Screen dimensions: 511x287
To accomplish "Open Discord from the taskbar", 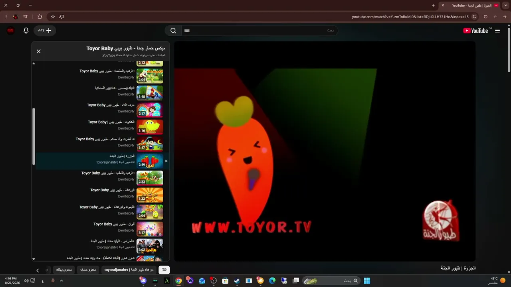I will click(x=143, y=281).
